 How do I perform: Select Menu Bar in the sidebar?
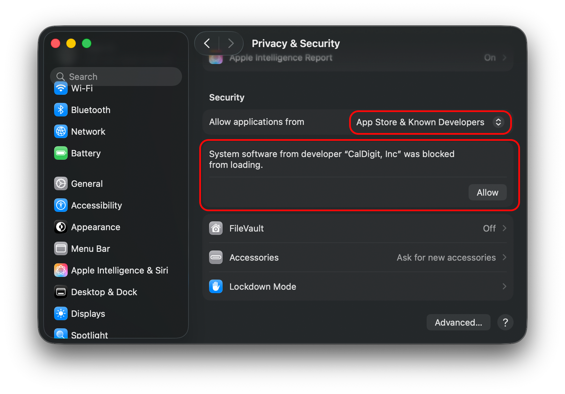[90, 249]
